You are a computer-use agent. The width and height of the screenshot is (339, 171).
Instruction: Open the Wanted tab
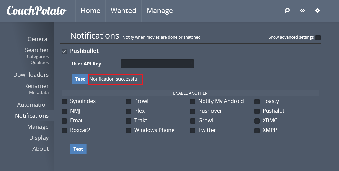[123, 11]
